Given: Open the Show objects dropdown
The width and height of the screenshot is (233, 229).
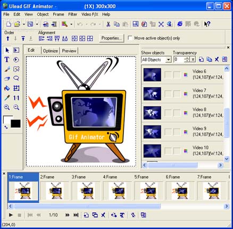Looking at the screenshot, I should pos(168,60).
